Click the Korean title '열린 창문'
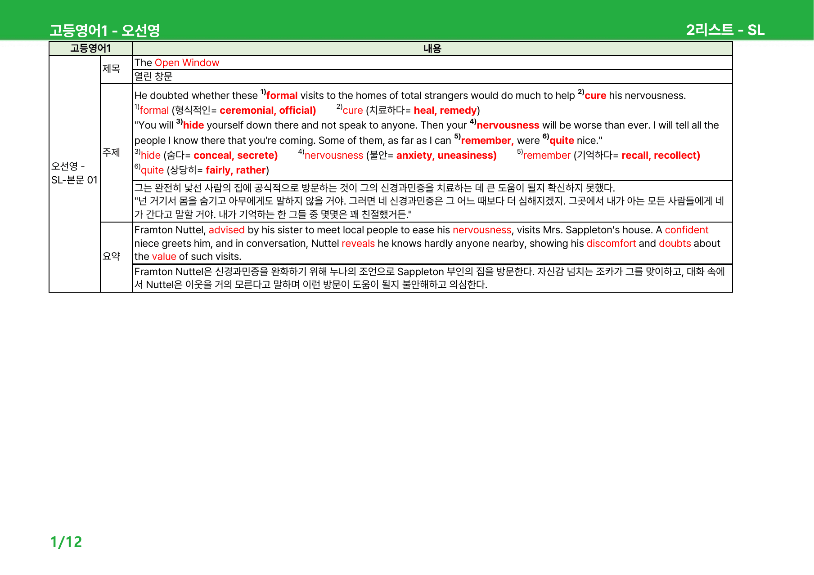The width and height of the screenshot is (814, 575). point(153,76)
